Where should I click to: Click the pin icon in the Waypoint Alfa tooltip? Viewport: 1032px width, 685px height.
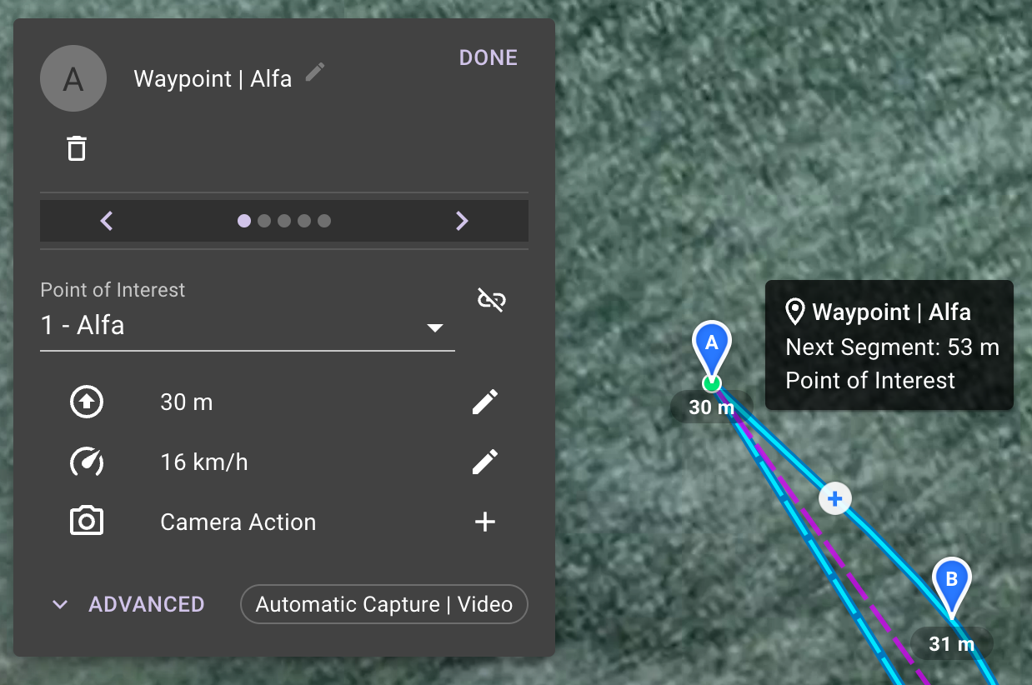(796, 312)
